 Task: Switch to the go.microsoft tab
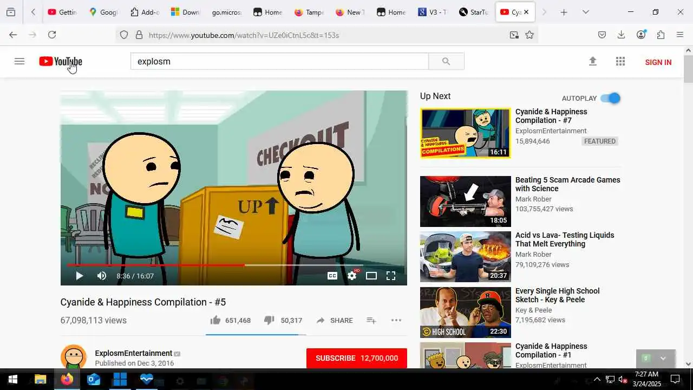click(227, 12)
